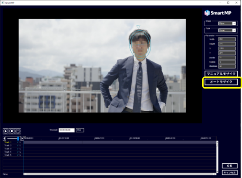Toggle the V visibility on Track 2

18,146
